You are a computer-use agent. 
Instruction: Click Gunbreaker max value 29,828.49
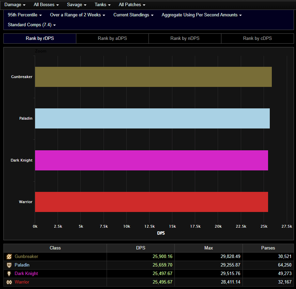pos(231,257)
